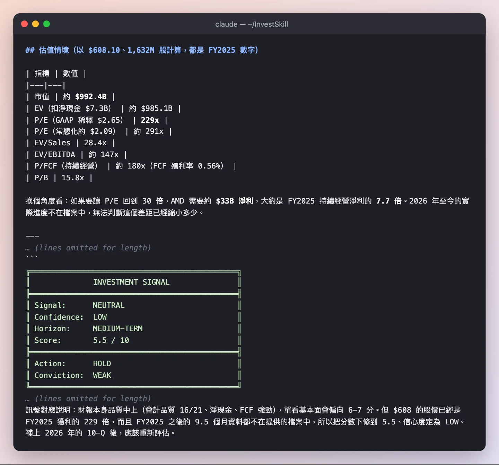Image resolution: width=499 pixels, height=465 pixels.
Task: Click the yellow minimize window button
Action: (x=35, y=24)
